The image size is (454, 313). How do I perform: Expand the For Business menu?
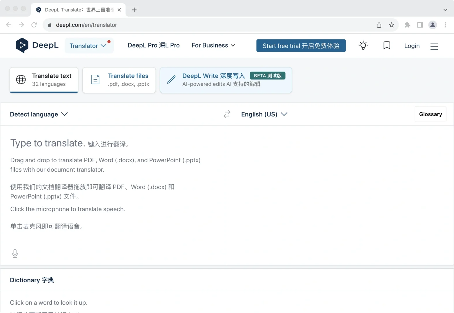tap(213, 46)
